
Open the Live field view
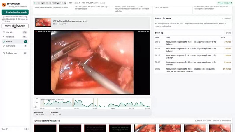tap(15, 32)
